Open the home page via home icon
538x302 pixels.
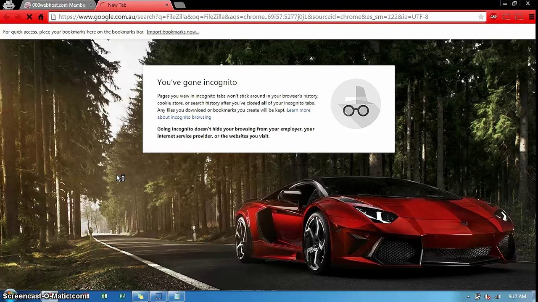[41, 17]
